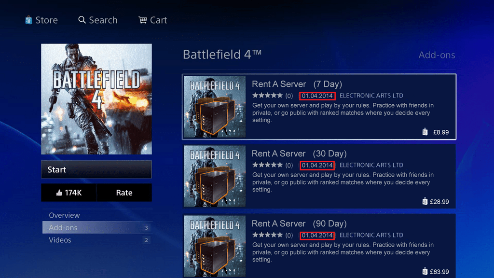
Task: Click the Search magnifier icon
Action: click(82, 20)
